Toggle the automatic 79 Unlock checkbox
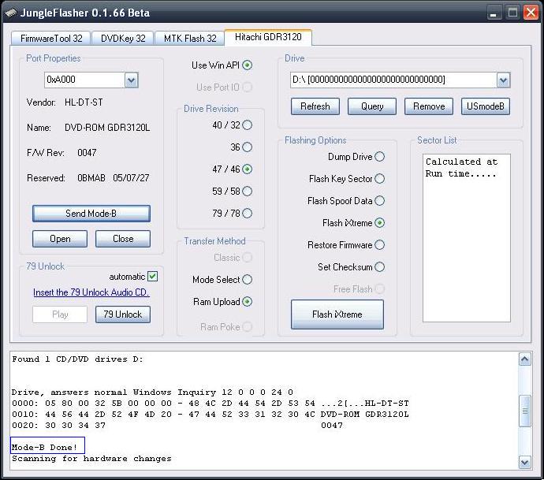Image resolution: width=544 pixels, height=480 pixels. pos(153,277)
